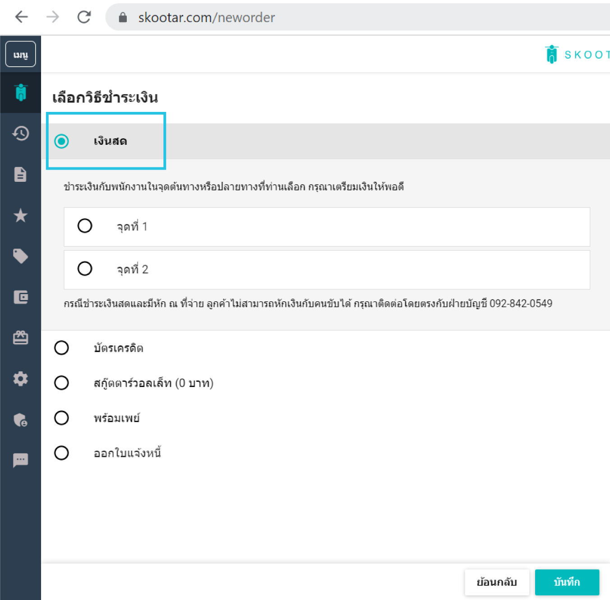Open the Skootar scooter new-order sidebar icon
Image resolution: width=610 pixels, height=600 pixels.
(x=21, y=92)
